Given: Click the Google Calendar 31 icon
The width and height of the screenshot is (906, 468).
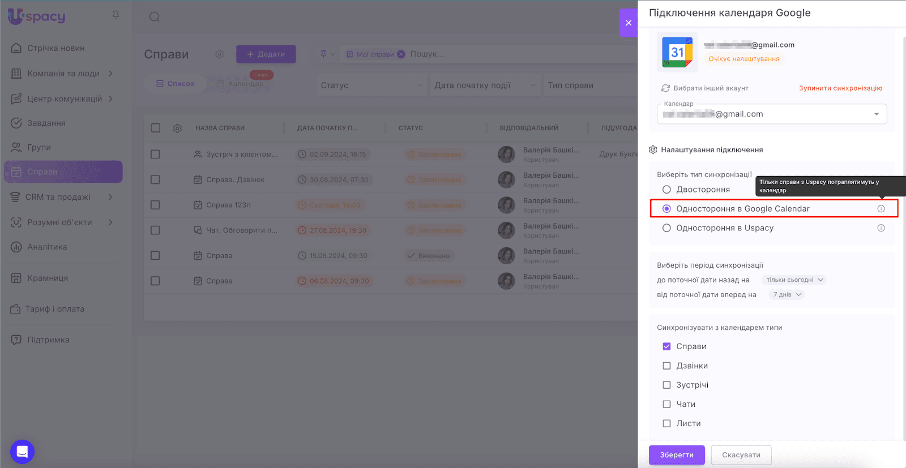Looking at the screenshot, I should tap(677, 52).
